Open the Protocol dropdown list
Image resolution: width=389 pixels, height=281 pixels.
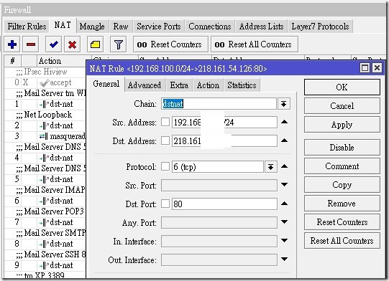270,167
